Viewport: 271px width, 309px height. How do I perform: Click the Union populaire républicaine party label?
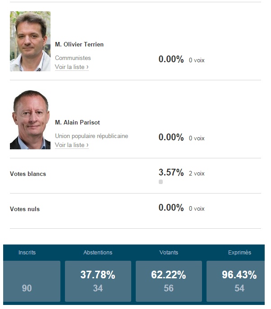[x=92, y=136]
